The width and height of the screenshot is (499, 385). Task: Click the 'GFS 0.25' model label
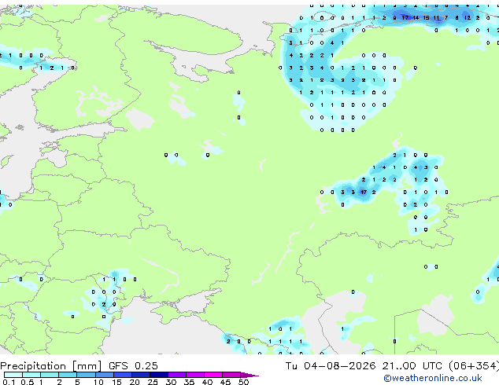[133, 366]
